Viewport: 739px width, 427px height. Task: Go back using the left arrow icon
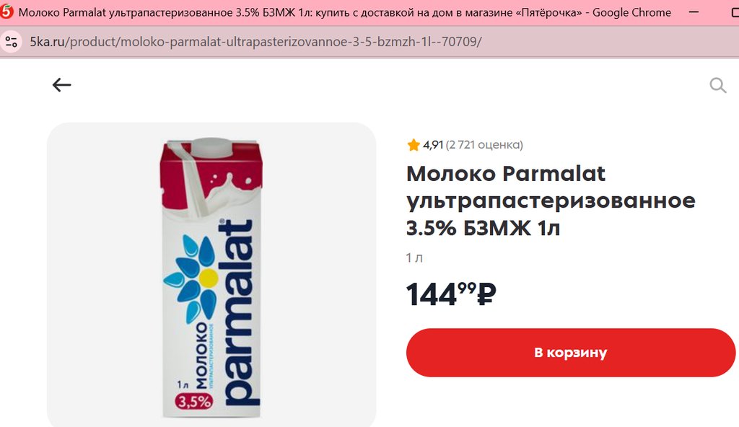pos(62,85)
